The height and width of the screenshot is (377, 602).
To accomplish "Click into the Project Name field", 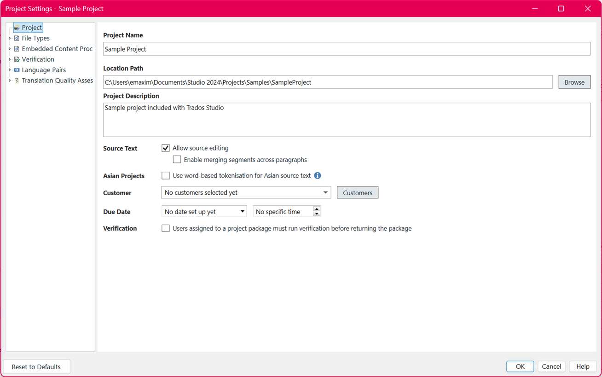I will (x=346, y=49).
